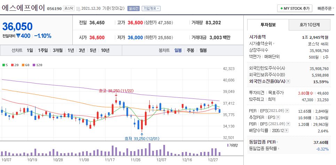Click the 동일업종 등락률 link

(x=263, y=149)
